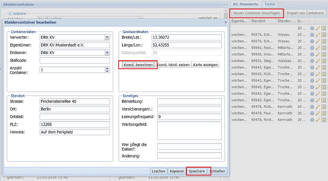
Task: Open the map icon in the first Mitterte... row
Action: (x=324, y=48)
